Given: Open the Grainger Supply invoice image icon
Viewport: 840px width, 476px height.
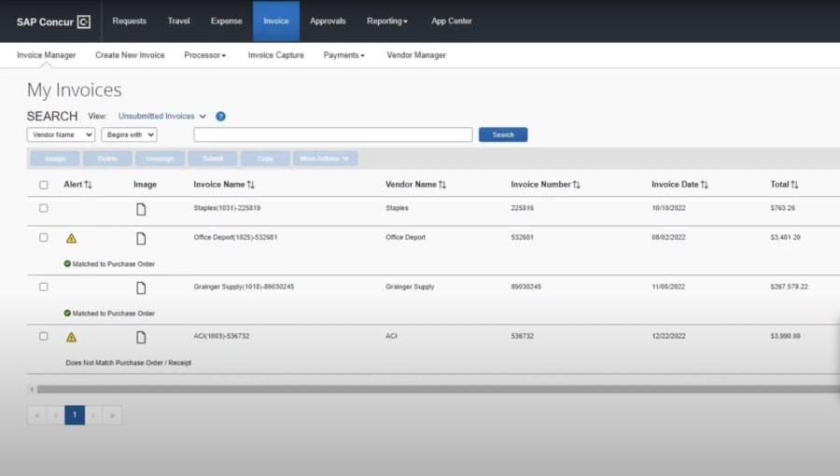Looking at the screenshot, I should point(141,288).
